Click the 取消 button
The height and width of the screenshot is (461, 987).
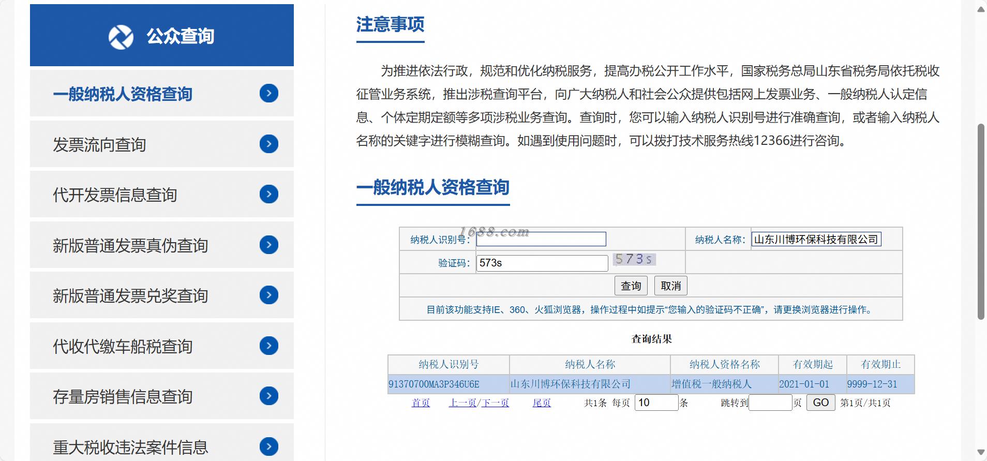click(x=671, y=286)
